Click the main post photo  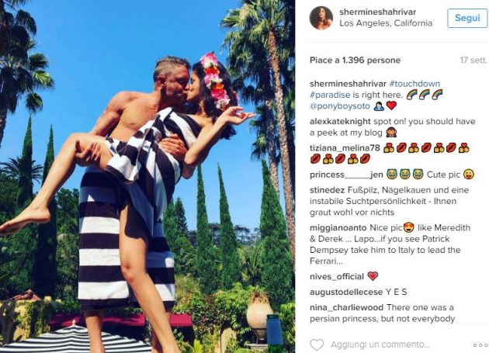coord(147,177)
